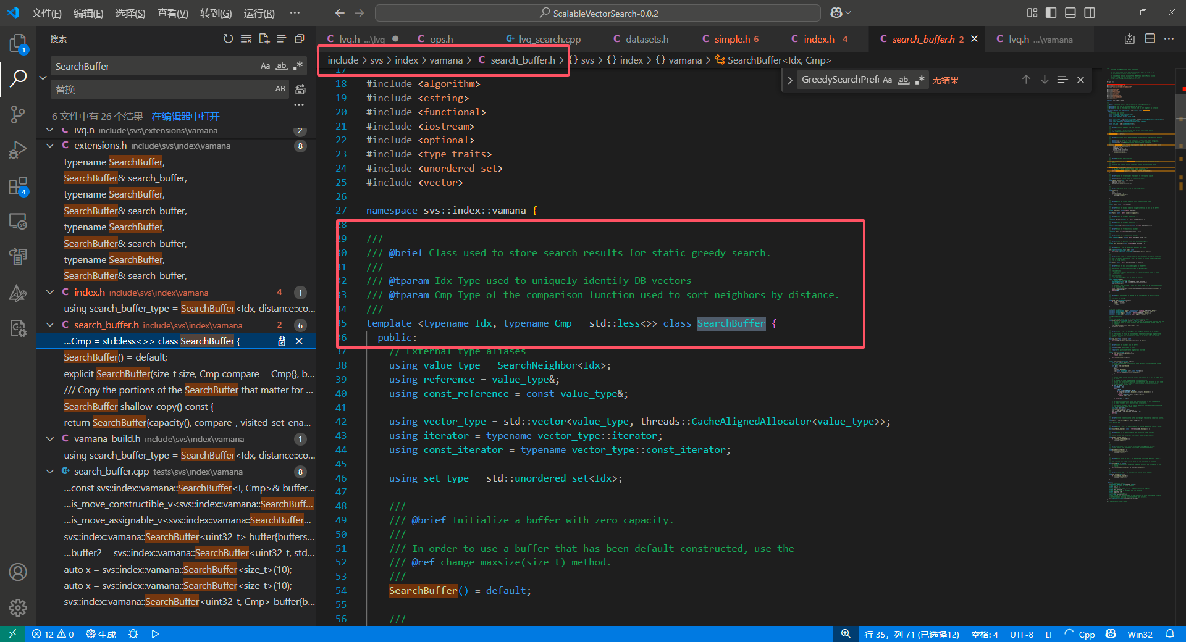The width and height of the screenshot is (1186, 642).
Task: Click the UTF-8 encoding in status bar
Action: [x=1021, y=634]
